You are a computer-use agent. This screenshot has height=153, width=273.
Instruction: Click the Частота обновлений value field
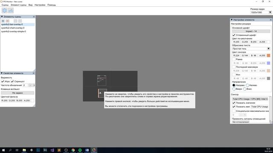click(25, 85)
